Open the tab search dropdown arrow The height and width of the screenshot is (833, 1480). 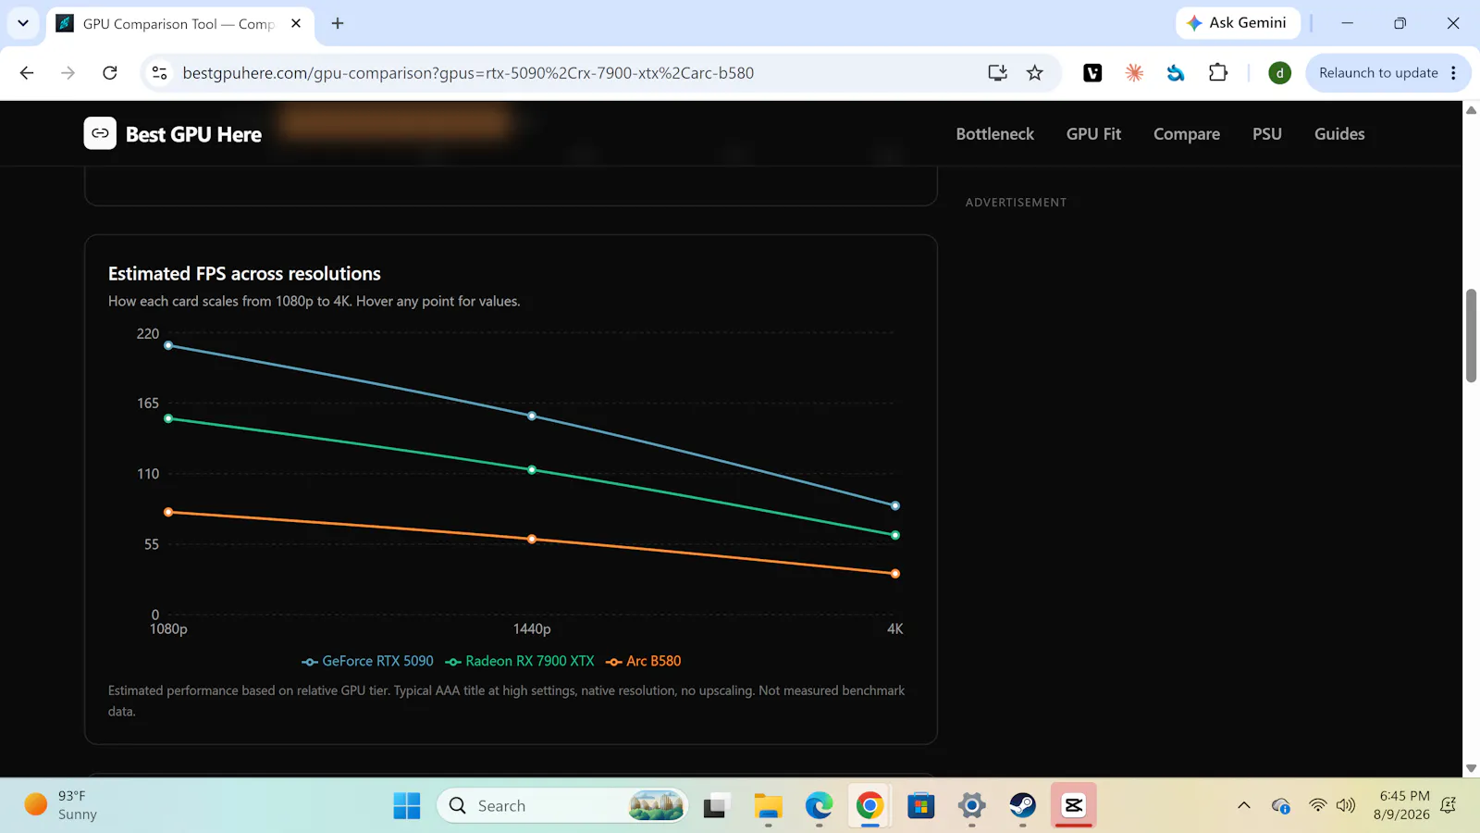(23, 23)
